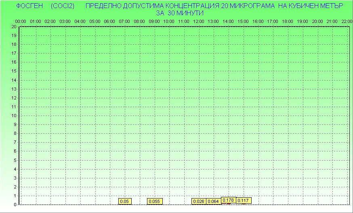Click the 05:00 time axis label
The height and width of the screenshot is (213, 353).
pyautogui.click(x=95, y=22)
